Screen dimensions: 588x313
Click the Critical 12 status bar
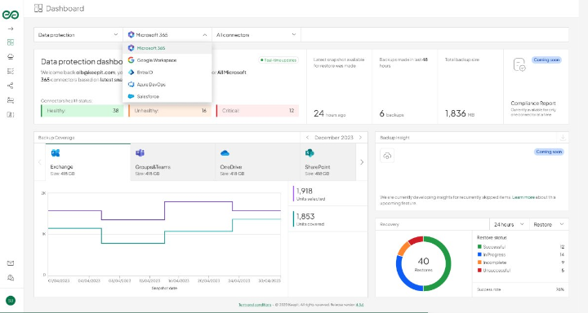point(257,111)
